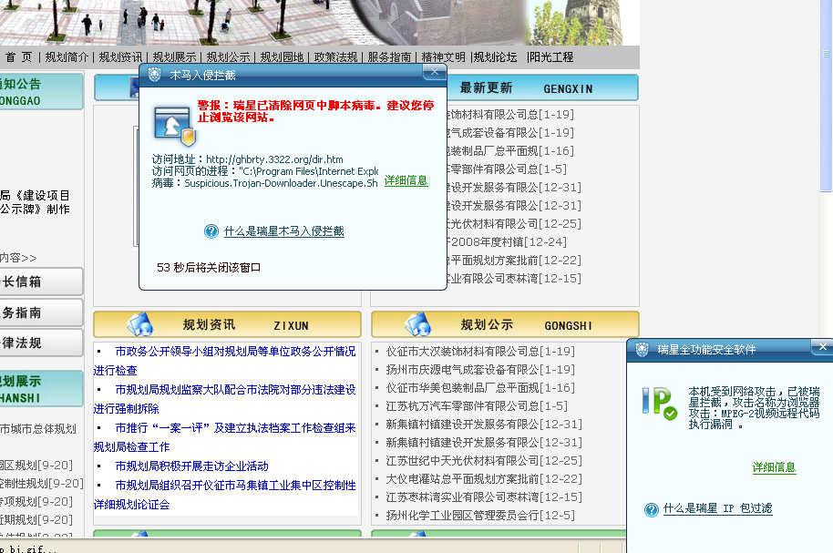833x553 pixels.
Task: Open 江苏世纪中天光伏材料有限公司[12-25] in 规划公示
Action: tap(484, 461)
